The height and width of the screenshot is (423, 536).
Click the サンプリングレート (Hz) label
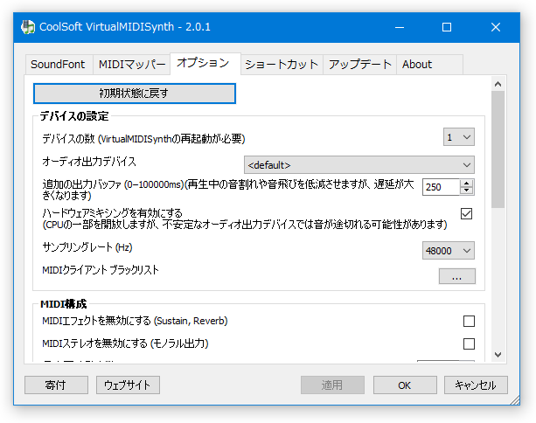coord(87,247)
